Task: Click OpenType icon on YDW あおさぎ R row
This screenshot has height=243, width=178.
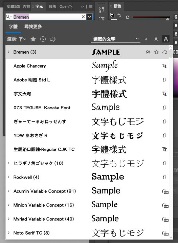Action: click(164, 135)
